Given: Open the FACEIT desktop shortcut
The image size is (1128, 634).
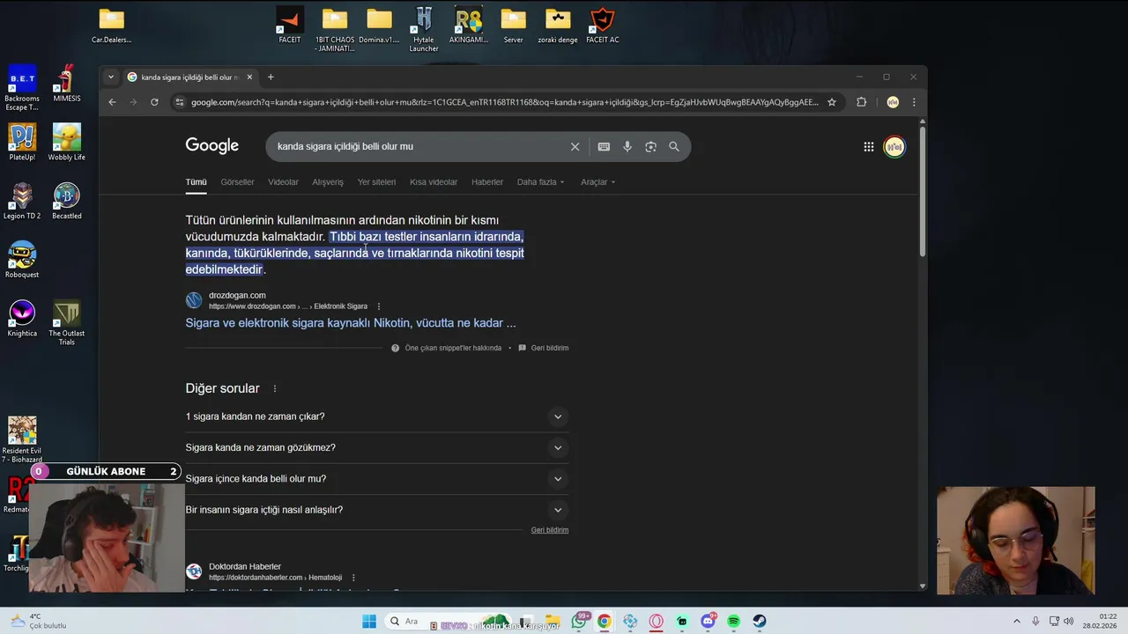Looking at the screenshot, I should tap(289, 26).
